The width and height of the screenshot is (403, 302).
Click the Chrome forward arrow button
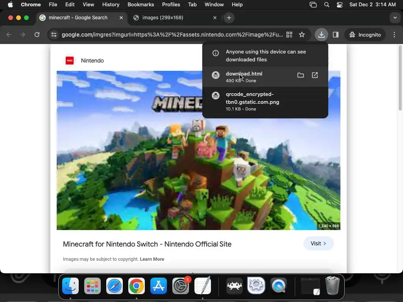pos(22,35)
